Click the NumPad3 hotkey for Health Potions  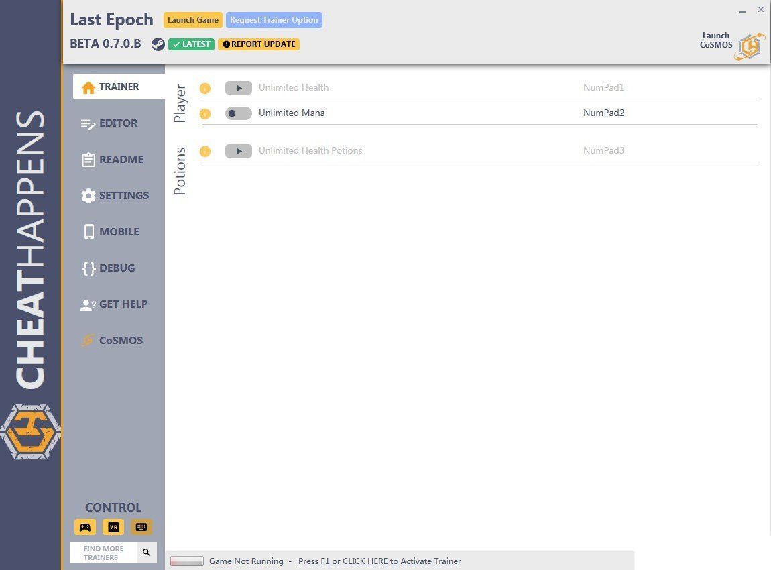(x=603, y=150)
